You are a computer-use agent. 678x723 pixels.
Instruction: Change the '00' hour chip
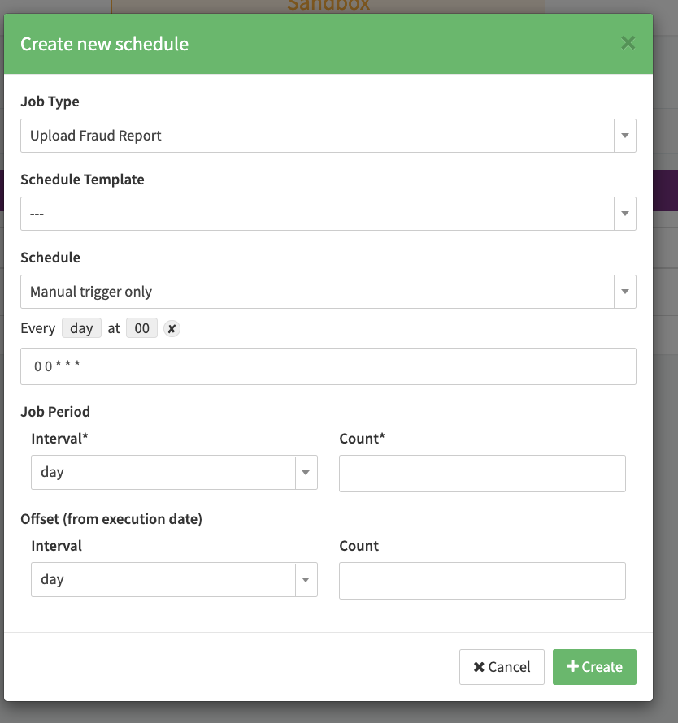pos(141,328)
